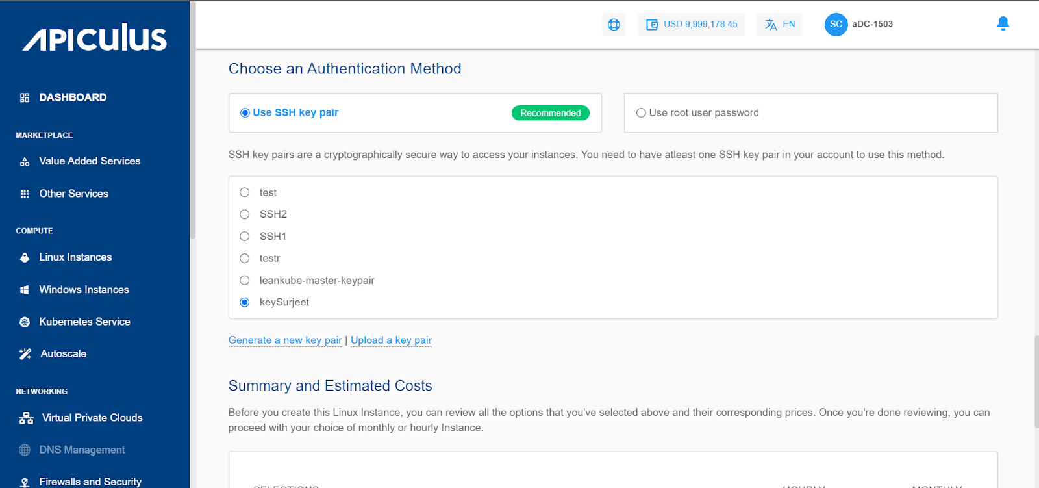Select the testr key pair
Image resolution: width=1039 pixels, height=488 pixels.
click(x=245, y=259)
